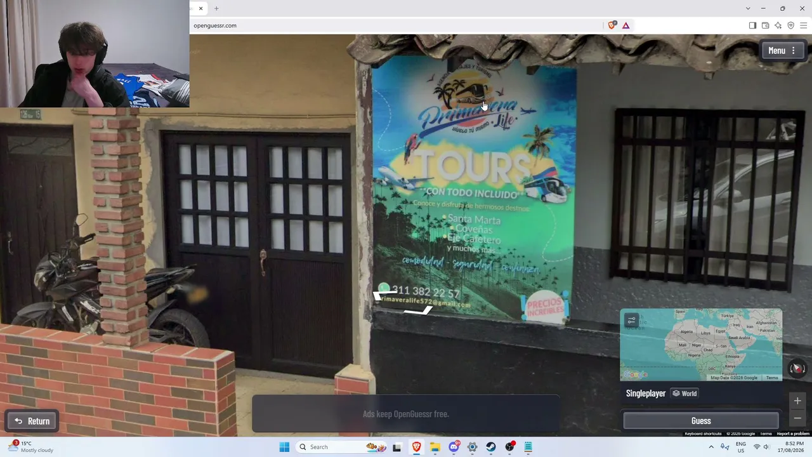This screenshot has height=457, width=812.
Task: Open the teal notepad app in taskbar
Action: (528, 447)
